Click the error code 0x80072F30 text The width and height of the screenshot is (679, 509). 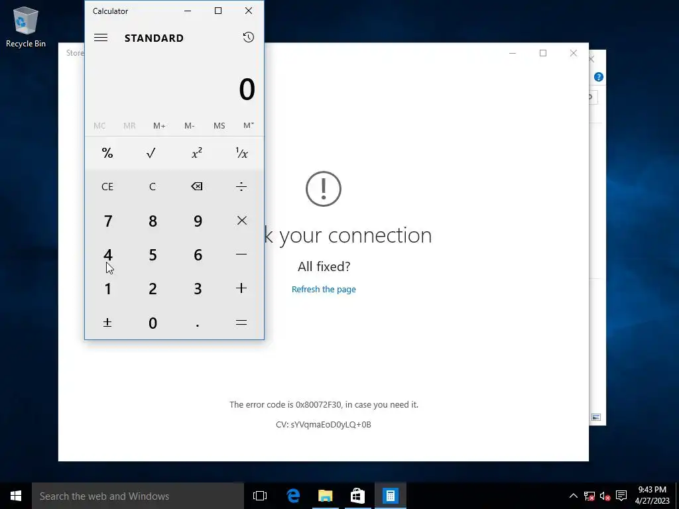click(324, 405)
